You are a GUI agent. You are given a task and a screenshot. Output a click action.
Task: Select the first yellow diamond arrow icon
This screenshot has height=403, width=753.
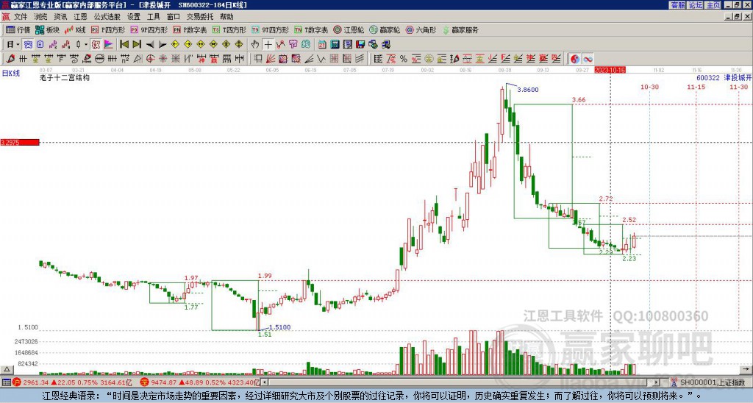pos(175,44)
